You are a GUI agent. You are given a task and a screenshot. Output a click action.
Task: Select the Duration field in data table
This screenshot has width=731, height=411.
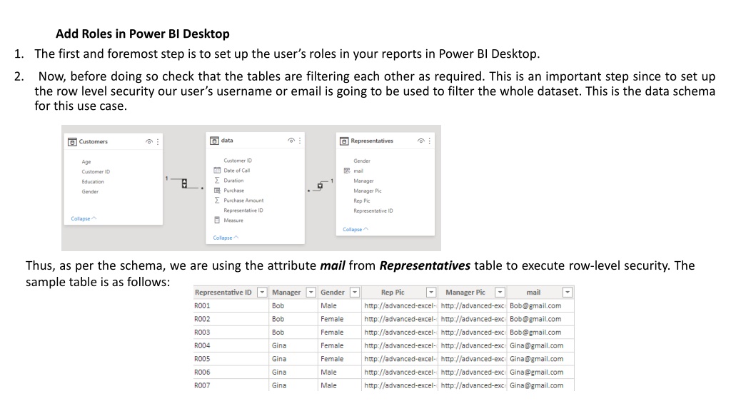pyautogui.click(x=233, y=181)
